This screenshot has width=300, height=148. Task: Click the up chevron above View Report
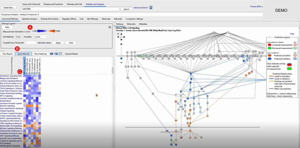click(x=1, y=51)
